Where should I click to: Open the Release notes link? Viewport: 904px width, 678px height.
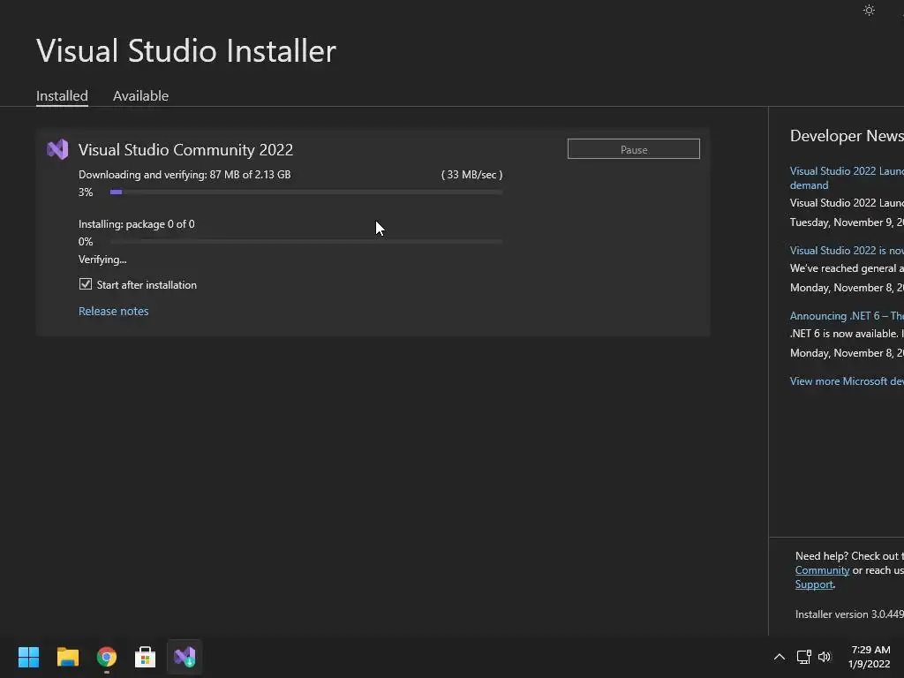tap(114, 311)
